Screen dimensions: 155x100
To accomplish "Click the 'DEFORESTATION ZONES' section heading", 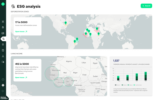I will (20, 12).
